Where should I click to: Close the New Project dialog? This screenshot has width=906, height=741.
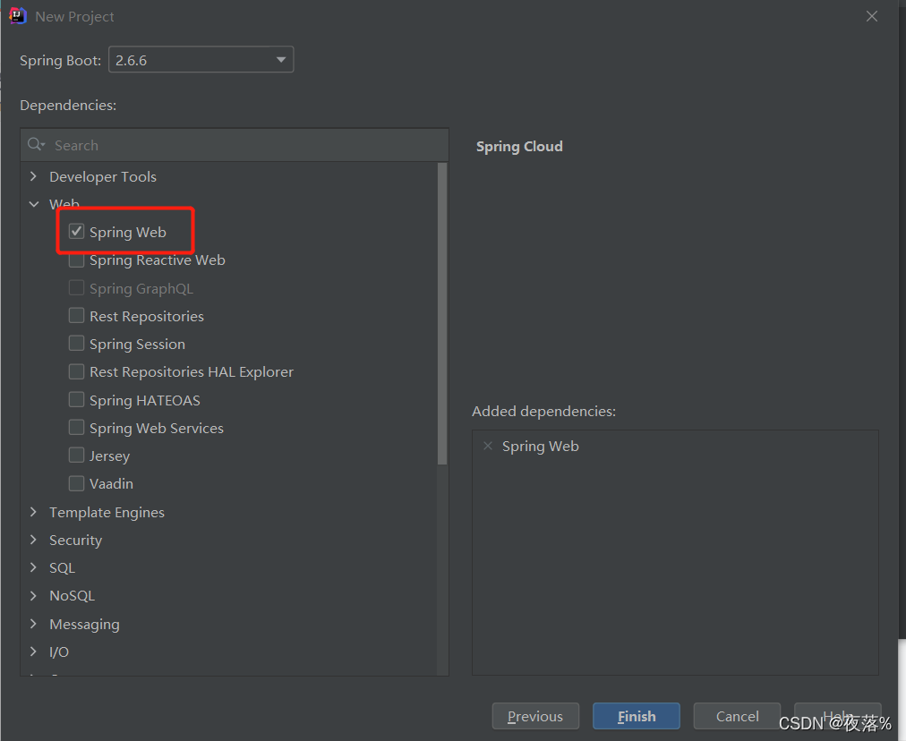point(871,16)
